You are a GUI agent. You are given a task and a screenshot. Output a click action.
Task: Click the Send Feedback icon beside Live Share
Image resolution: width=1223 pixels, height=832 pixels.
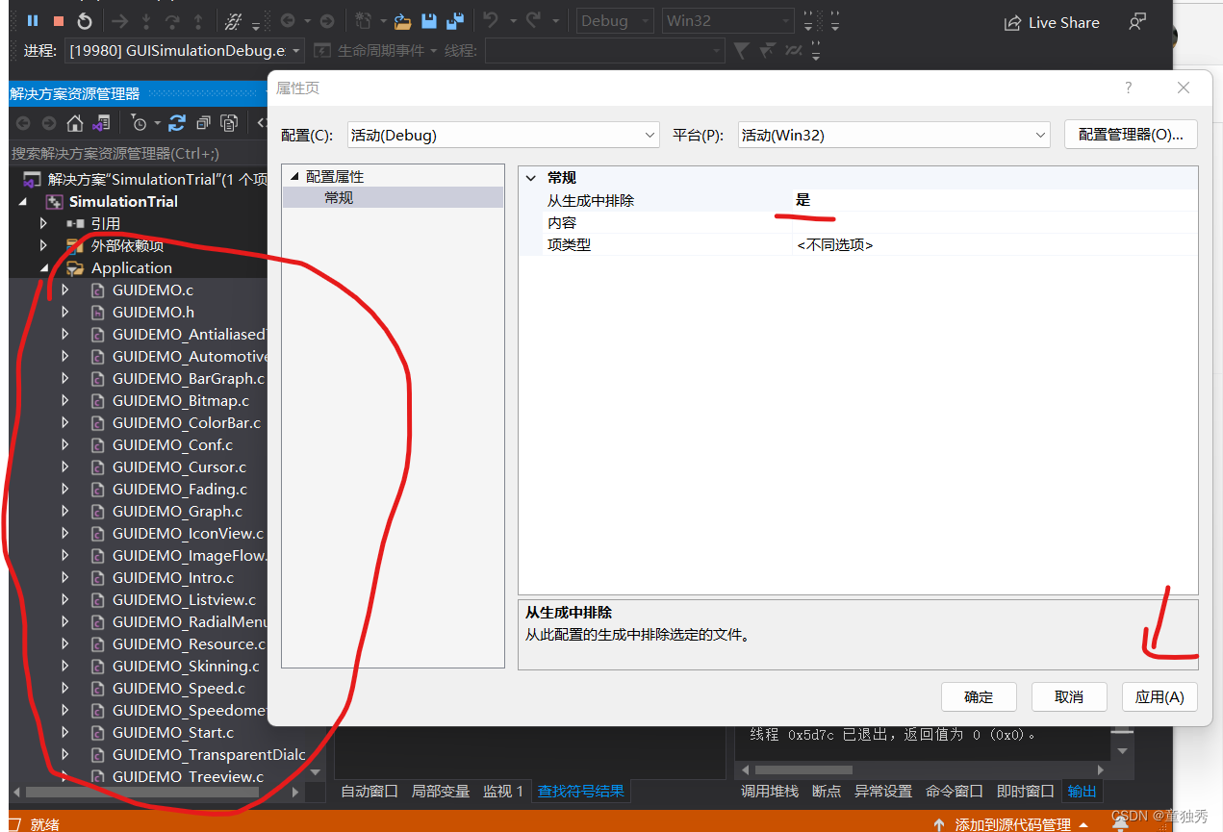1138,22
